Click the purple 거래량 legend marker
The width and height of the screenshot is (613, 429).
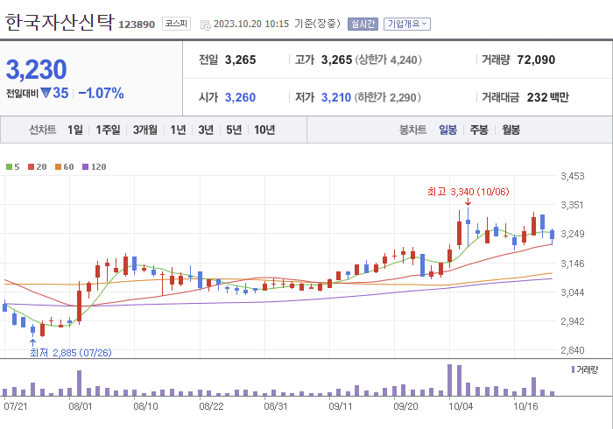[x=573, y=369]
